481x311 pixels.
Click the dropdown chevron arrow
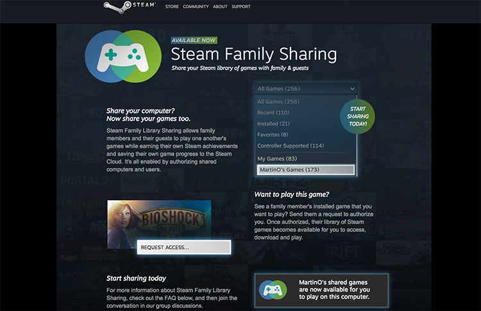pos(353,88)
